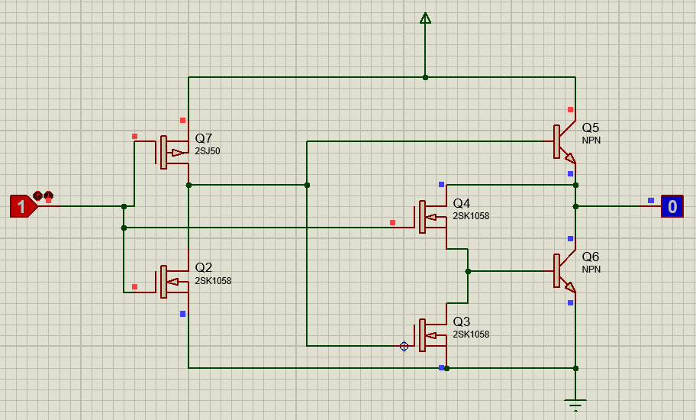696x420 pixels.
Task: Click the Q4 reference label
Action: tap(461, 203)
